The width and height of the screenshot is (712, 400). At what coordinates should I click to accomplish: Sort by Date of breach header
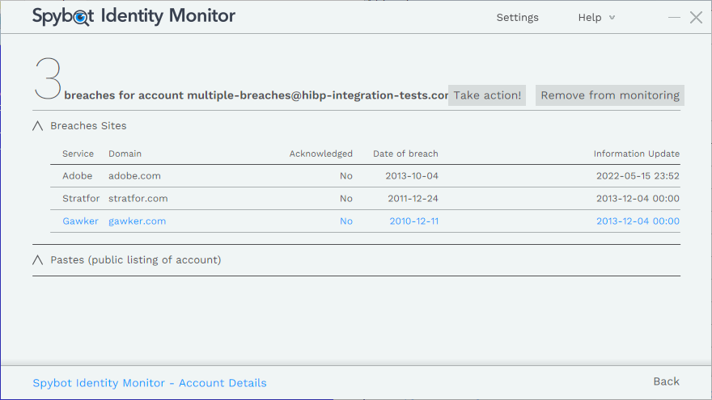(x=405, y=154)
